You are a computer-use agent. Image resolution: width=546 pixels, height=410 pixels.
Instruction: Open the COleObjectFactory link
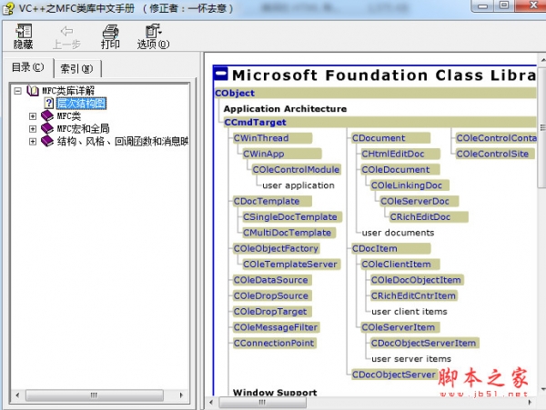[x=276, y=248]
